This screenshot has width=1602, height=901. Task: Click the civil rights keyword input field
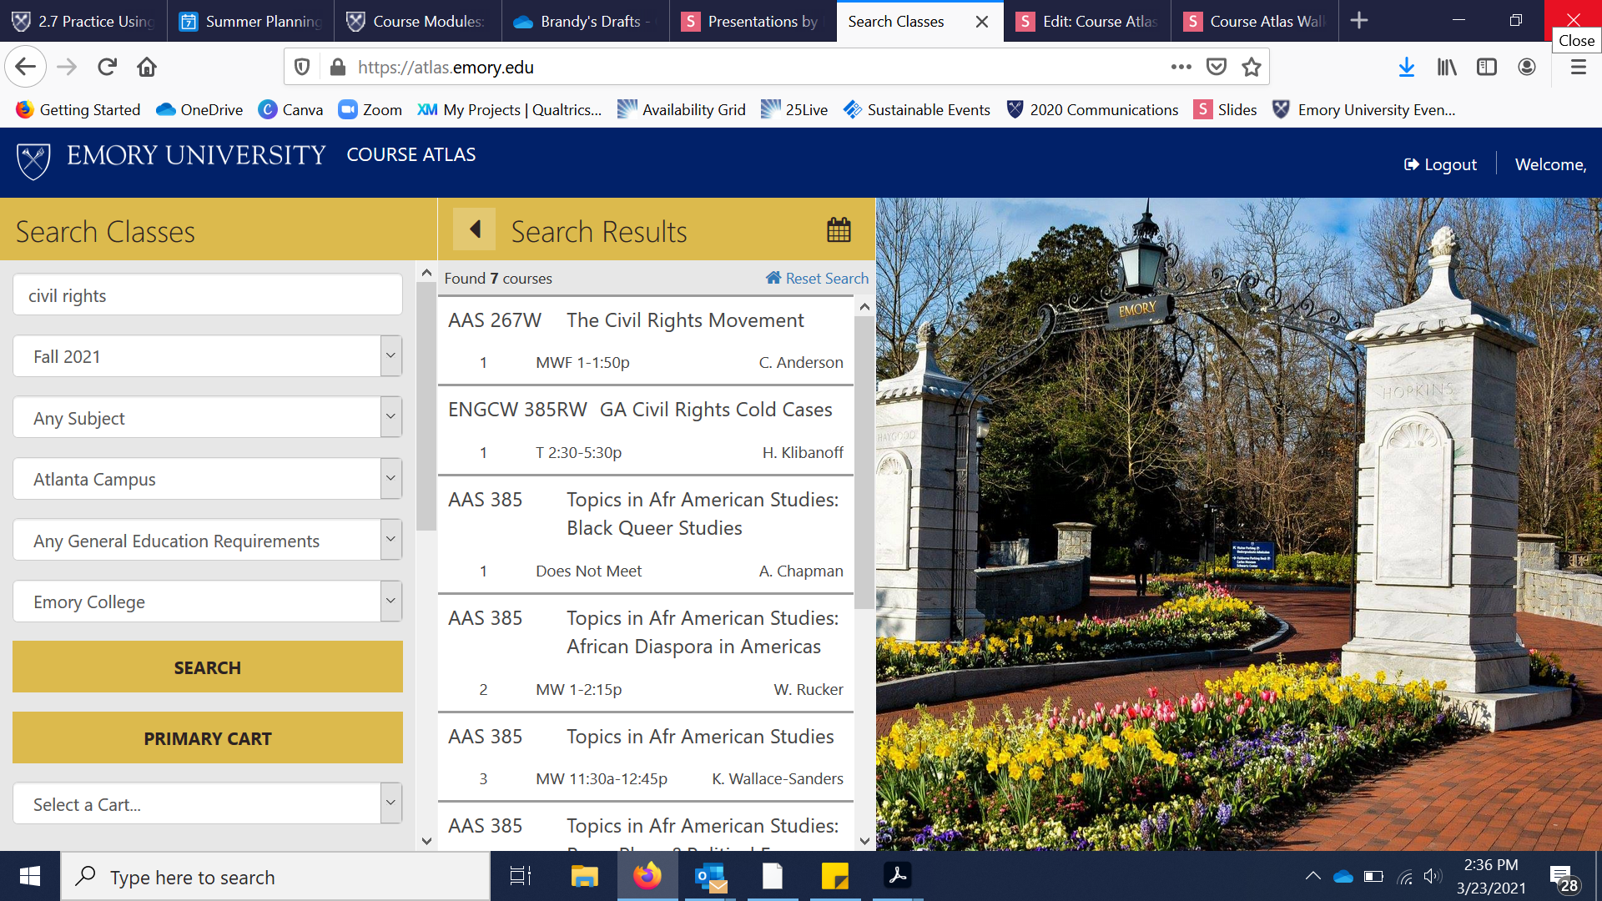(207, 295)
